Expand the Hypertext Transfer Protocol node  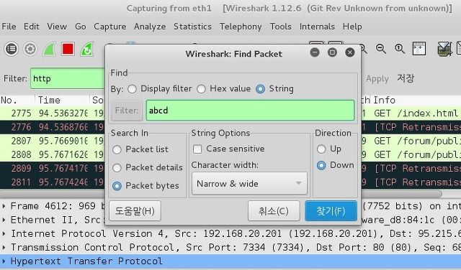tap(4, 261)
